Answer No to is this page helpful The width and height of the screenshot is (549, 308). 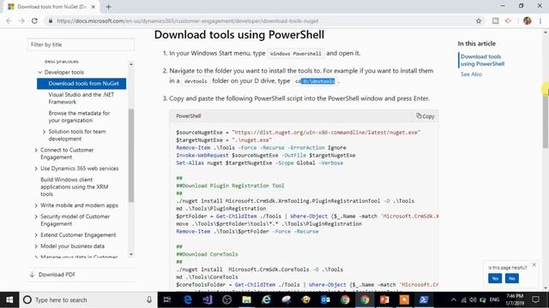[x=512, y=278]
